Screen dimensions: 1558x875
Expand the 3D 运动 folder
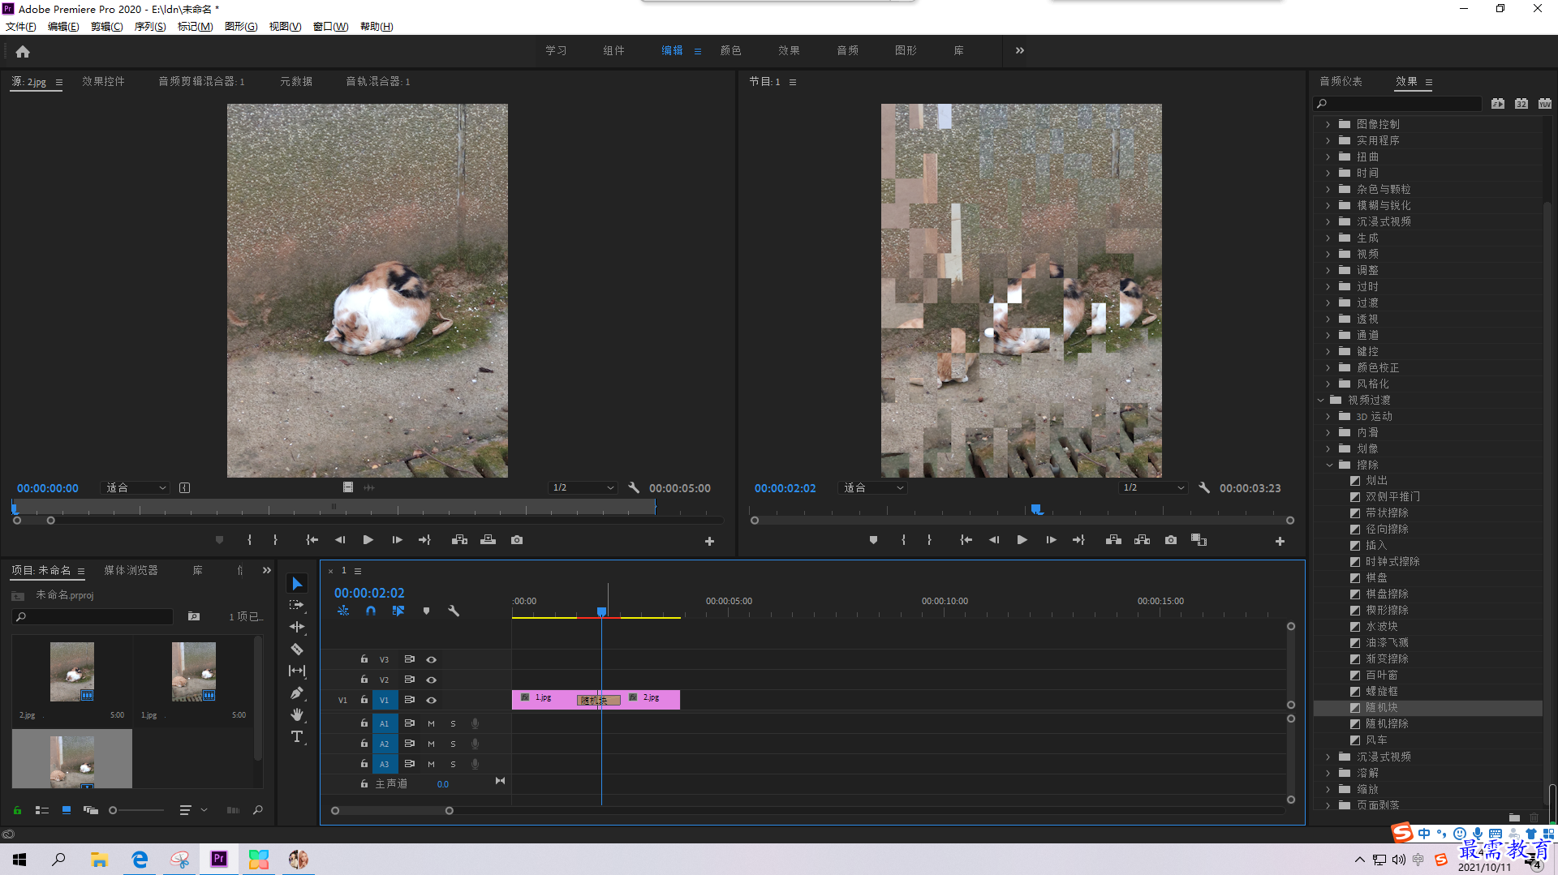point(1328,416)
